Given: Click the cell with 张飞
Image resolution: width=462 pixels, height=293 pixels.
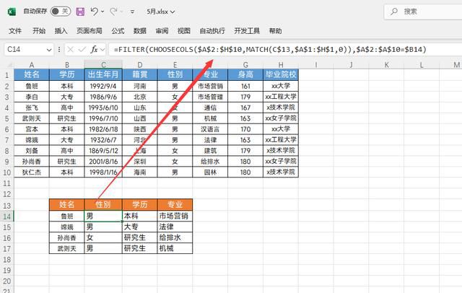Looking at the screenshot, I should pos(32,108).
